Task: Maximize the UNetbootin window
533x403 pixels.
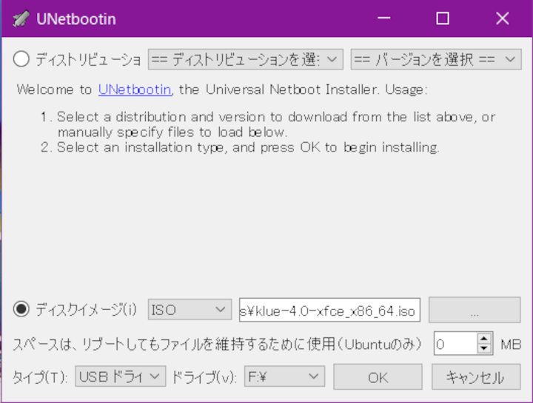Action: point(443,18)
